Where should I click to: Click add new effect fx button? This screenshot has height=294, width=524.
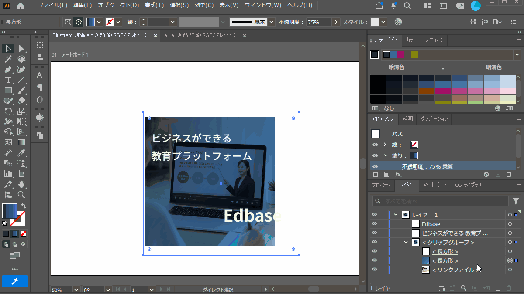398,174
